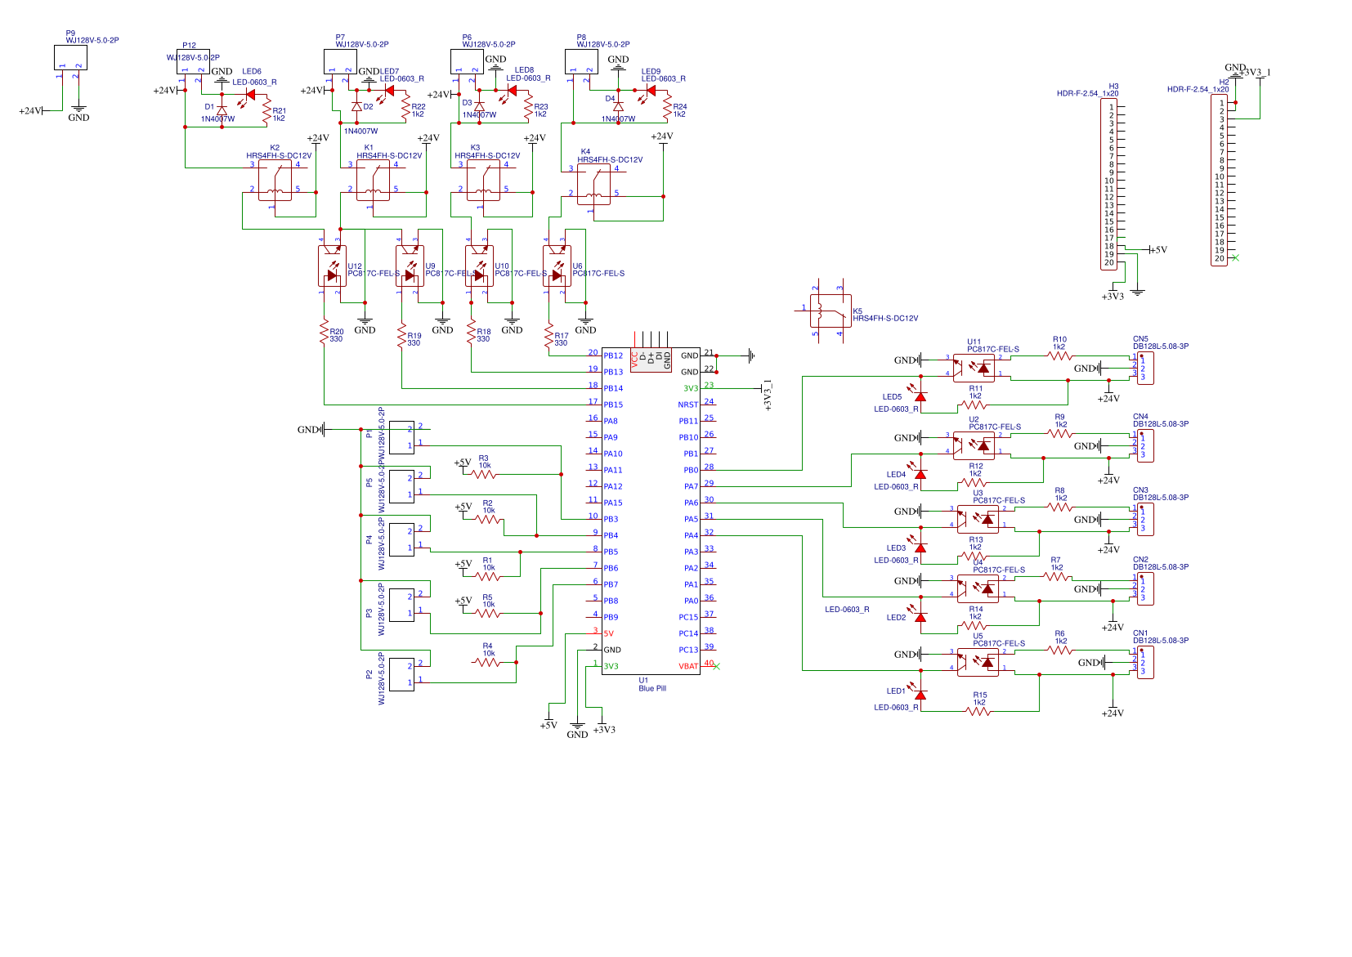Screen dimensions: 1352x957
Task: Pick the R15 resistor symbol
Action: (978, 711)
